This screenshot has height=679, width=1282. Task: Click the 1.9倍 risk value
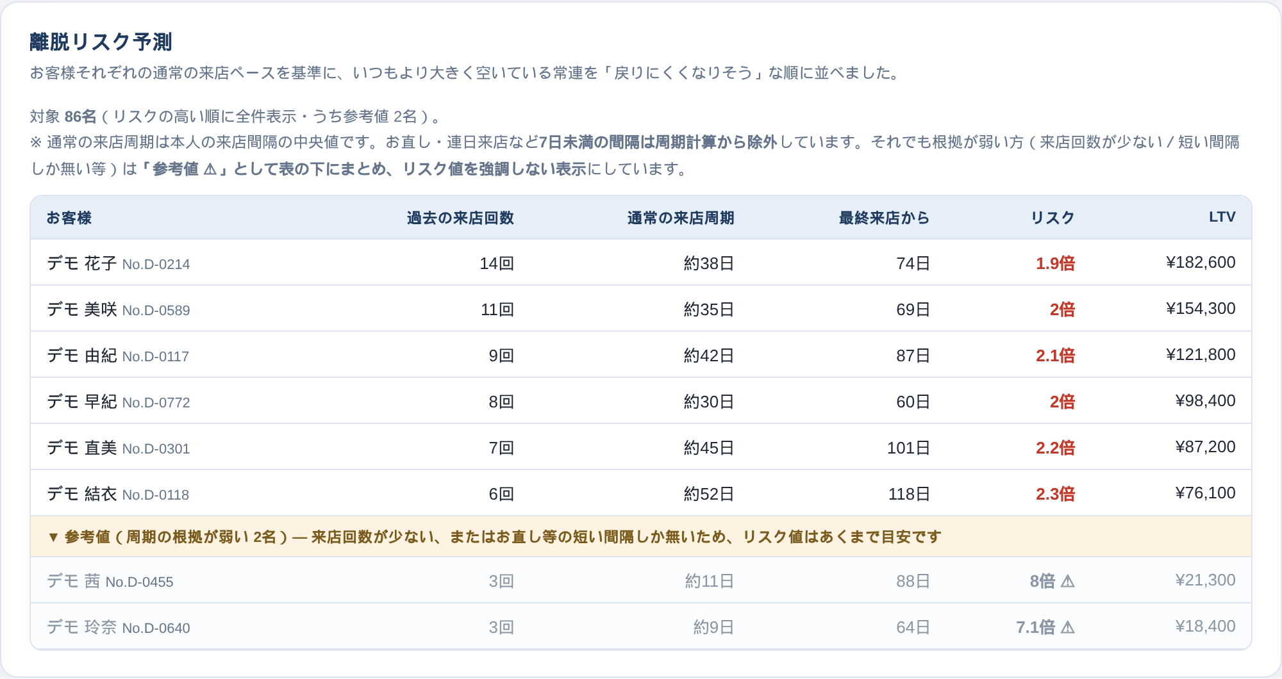pos(1055,263)
